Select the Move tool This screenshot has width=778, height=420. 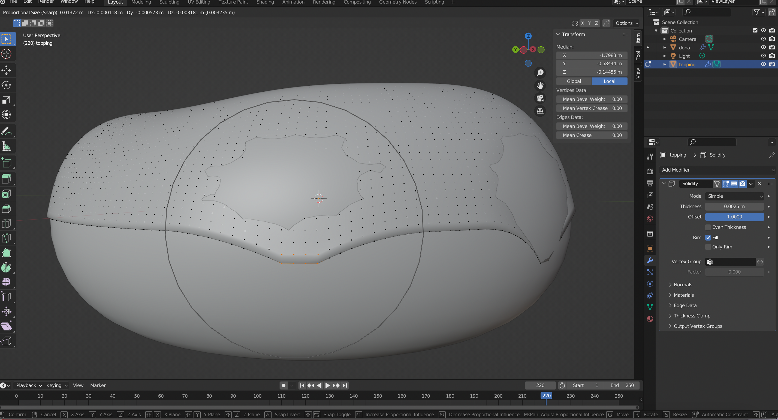click(6, 70)
